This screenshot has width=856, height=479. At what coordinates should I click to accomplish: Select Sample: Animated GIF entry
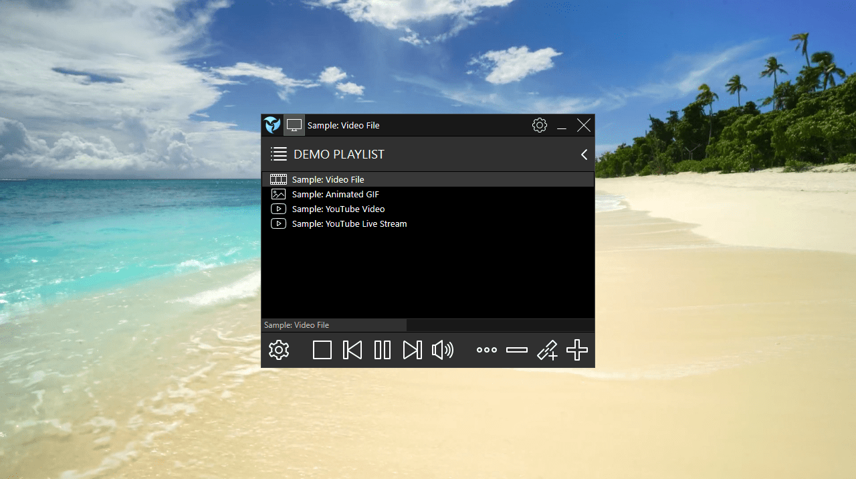click(x=428, y=194)
